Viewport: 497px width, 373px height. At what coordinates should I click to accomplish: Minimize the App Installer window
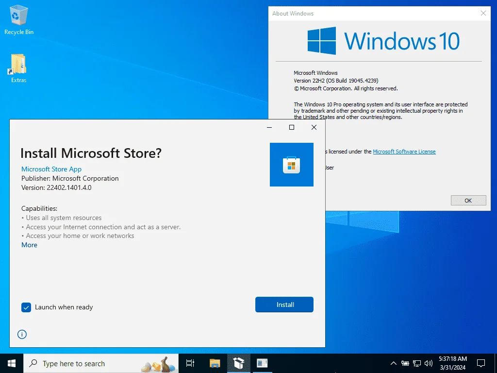269,127
